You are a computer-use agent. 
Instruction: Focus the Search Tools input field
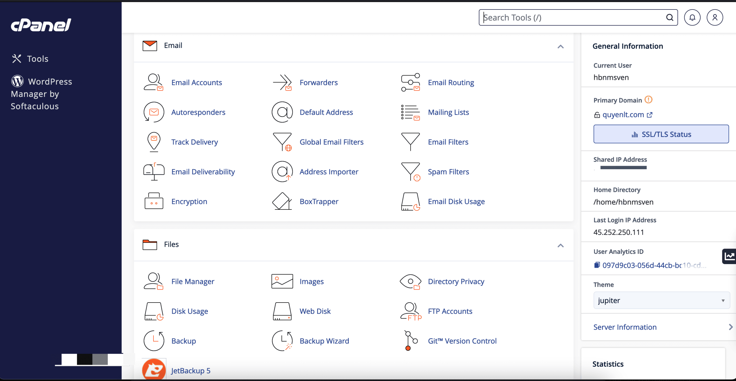coord(572,18)
